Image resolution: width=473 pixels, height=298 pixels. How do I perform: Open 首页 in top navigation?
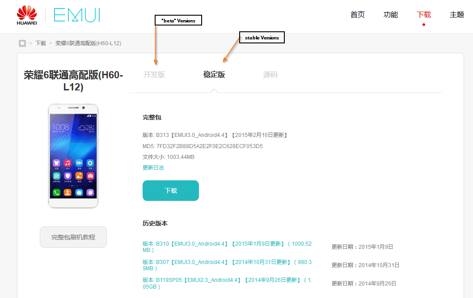[x=358, y=14]
